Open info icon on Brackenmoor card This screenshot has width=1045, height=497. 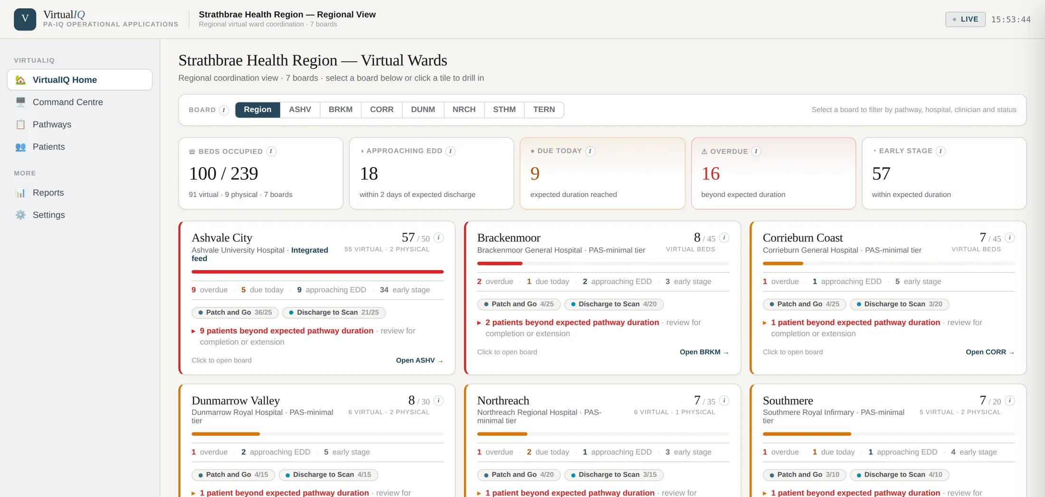tap(724, 237)
